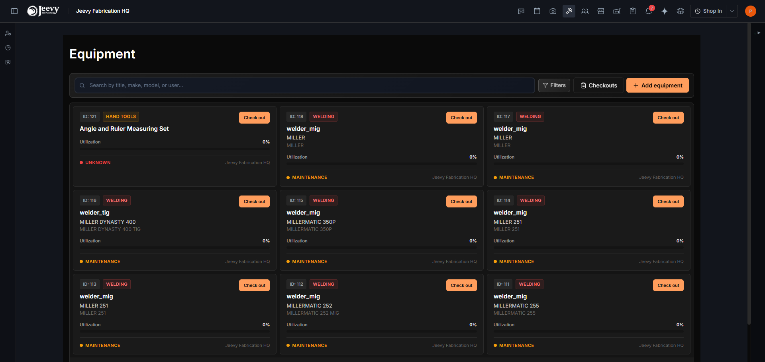This screenshot has height=362, width=765.
Task: Open Angle and Ruler Measuring Set title
Action: click(x=124, y=129)
